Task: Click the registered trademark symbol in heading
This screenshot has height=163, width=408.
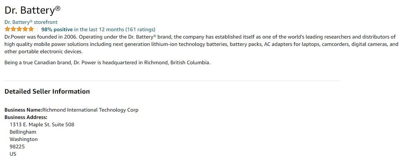Action: click(58, 8)
